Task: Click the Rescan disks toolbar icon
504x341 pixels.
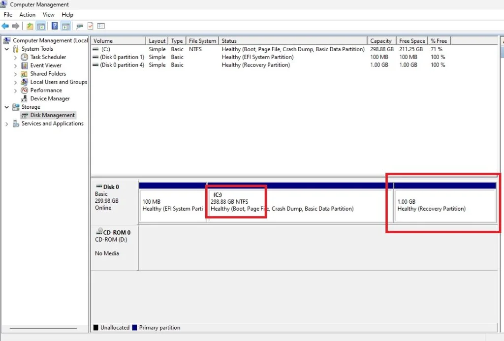Action: (x=79, y=26)
